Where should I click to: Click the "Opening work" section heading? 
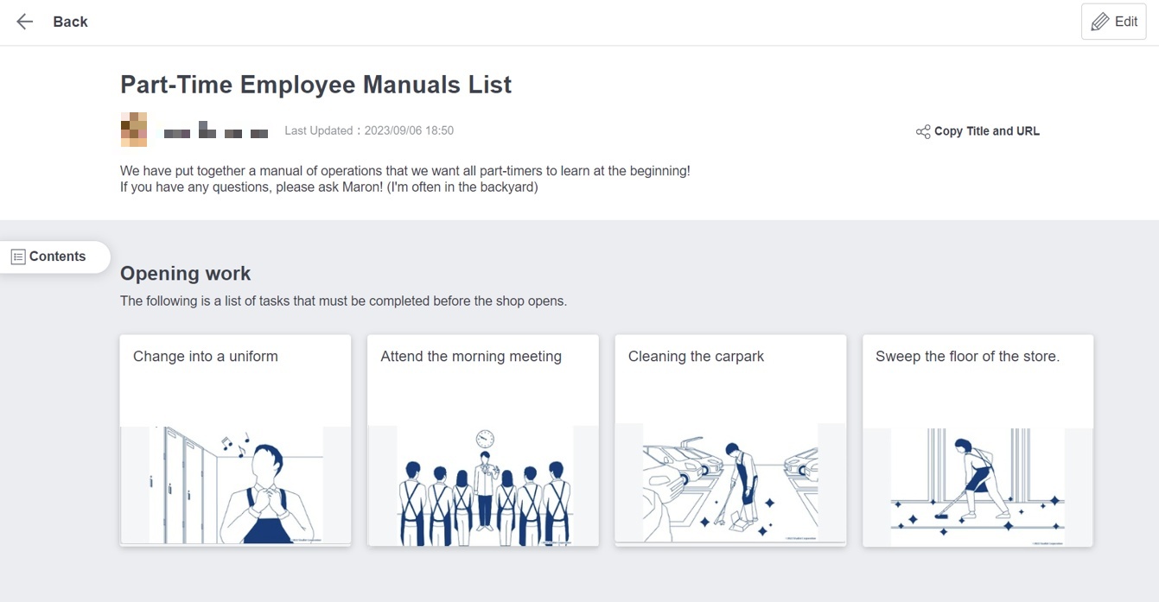[x=185, y=274]
